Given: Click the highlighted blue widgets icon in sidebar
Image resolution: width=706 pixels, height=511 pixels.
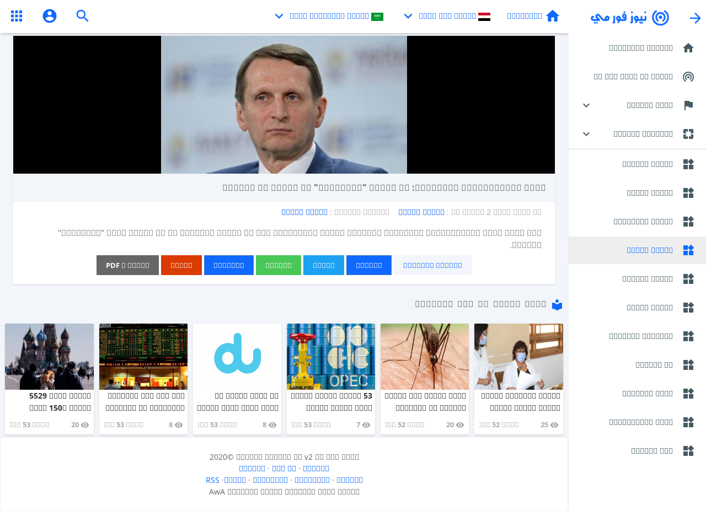Looking at the screenshot, I should point(688,250).
